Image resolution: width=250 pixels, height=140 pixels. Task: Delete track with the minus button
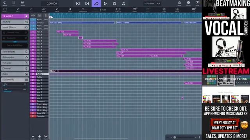coord(33,137)
